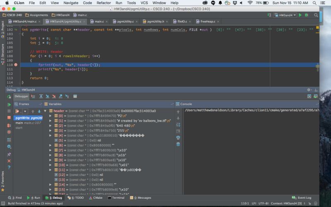331x207 pixels.
Task: Click header element [5] nil row
Action: click(x=109, y=140)
